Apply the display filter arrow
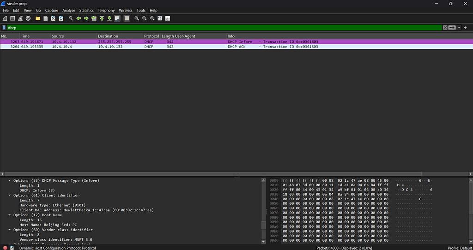 pos(452,28)
